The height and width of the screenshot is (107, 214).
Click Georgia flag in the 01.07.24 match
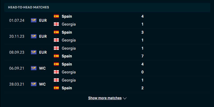point(56,24)
